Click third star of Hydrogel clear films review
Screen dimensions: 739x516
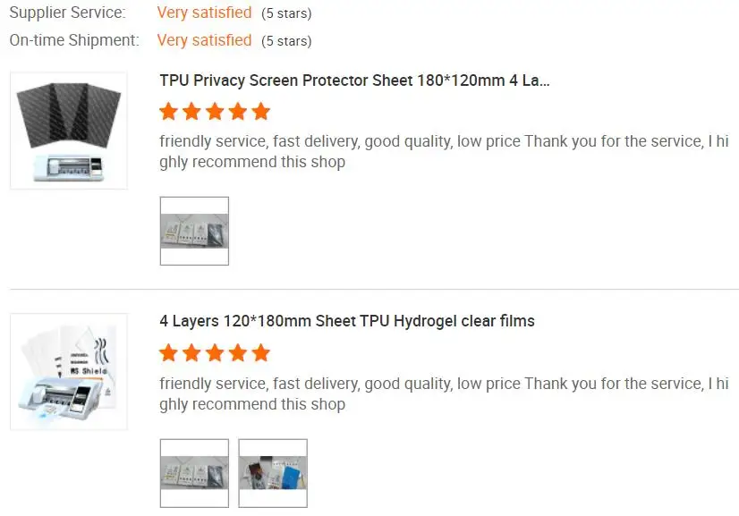[215, 353]
